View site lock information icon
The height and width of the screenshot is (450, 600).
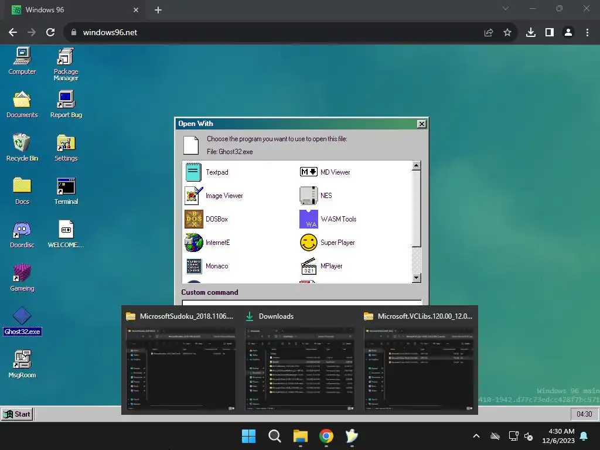click(x=74, y=33)
